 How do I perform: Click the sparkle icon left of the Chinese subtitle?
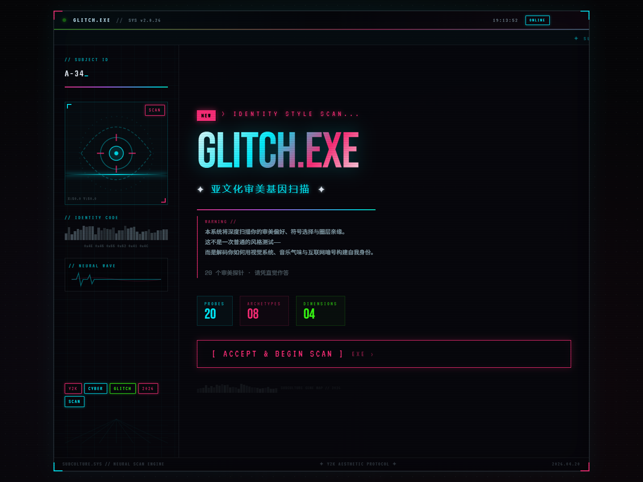pos(200,189)
